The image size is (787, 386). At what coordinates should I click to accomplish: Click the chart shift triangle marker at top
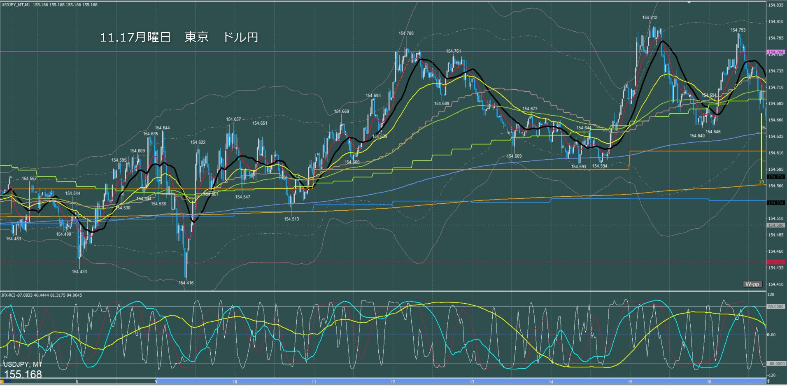coord(690,2)
